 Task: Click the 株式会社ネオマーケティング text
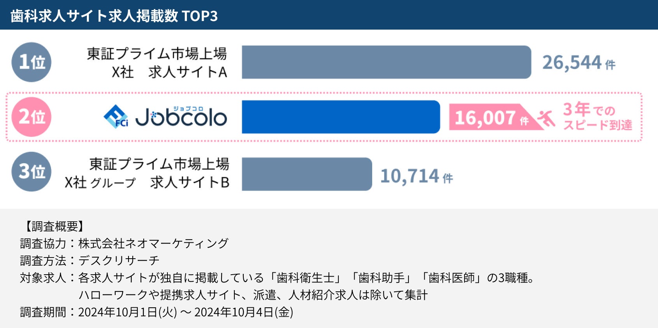153,243
